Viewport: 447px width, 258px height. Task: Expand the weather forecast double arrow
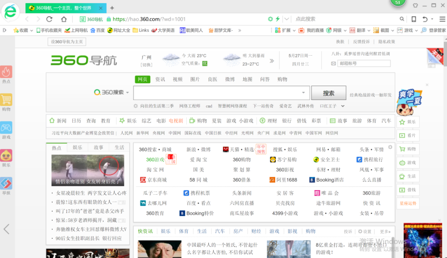click(272, 60)
